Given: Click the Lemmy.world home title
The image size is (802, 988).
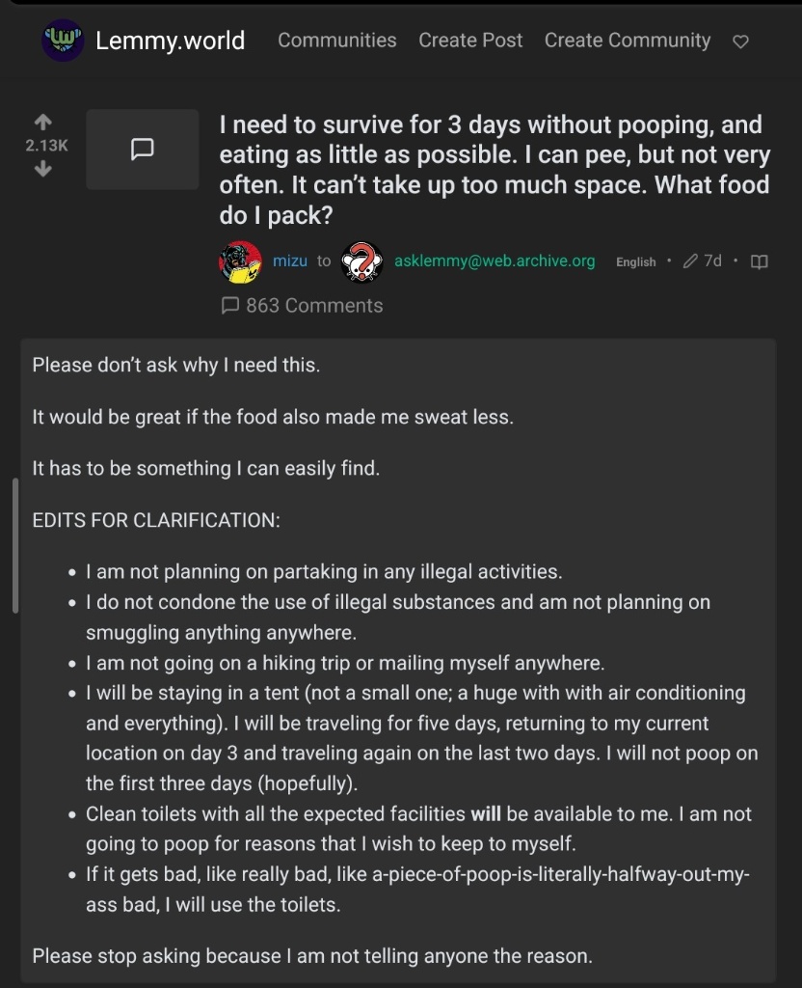Looking at the screenshot, I should click(170, 41).
